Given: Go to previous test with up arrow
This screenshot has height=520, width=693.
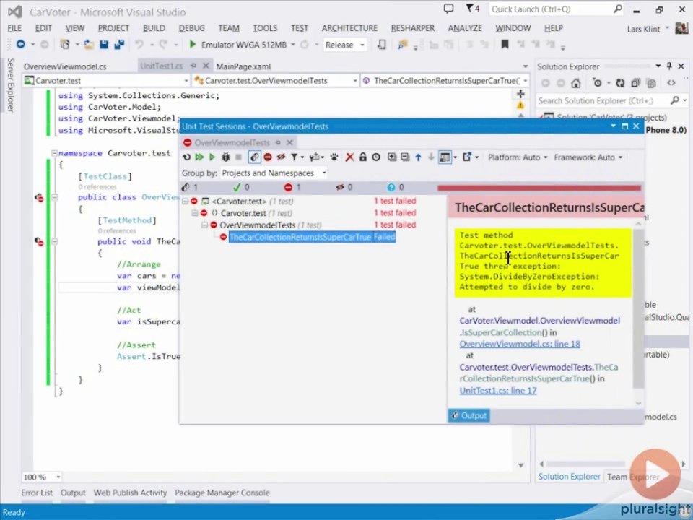Looking at the screenshot, I should tap(418, 157).
